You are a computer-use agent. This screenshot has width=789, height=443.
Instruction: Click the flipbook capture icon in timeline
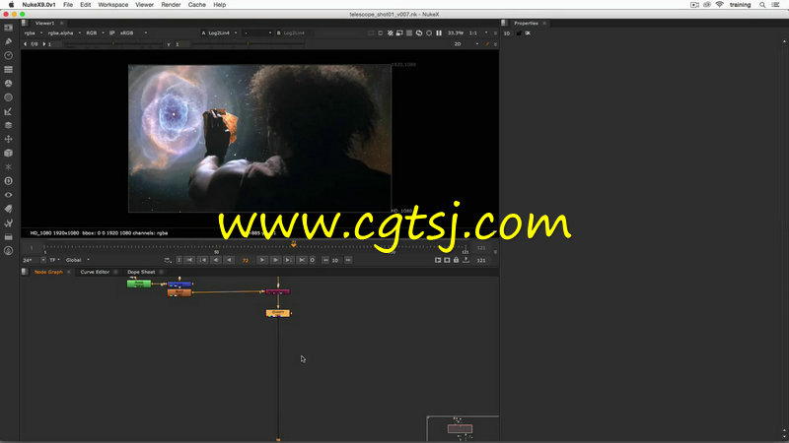click(x=438, y=260)
